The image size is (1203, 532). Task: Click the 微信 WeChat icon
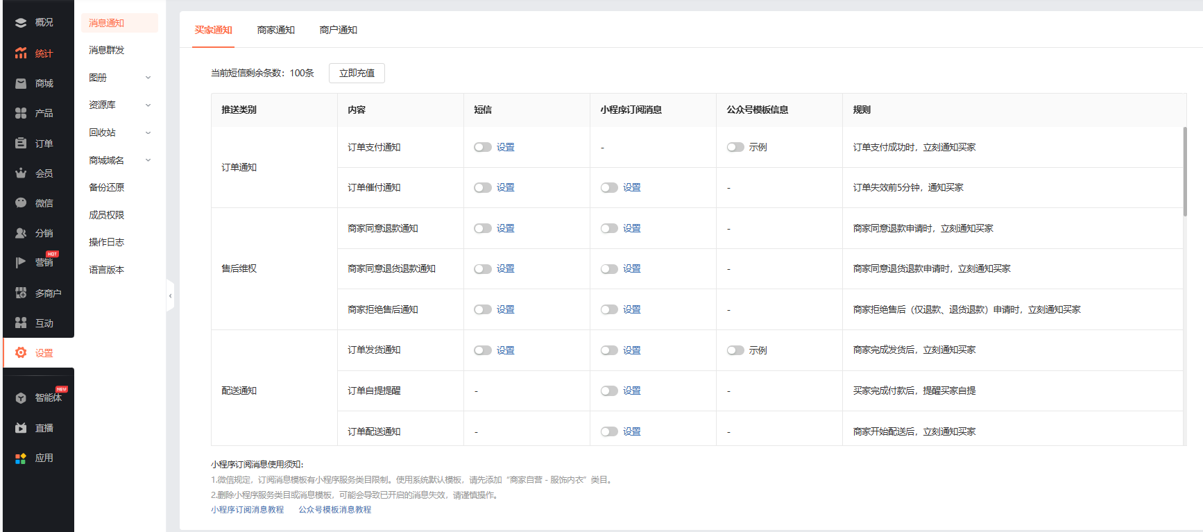(x=21, y=203)
